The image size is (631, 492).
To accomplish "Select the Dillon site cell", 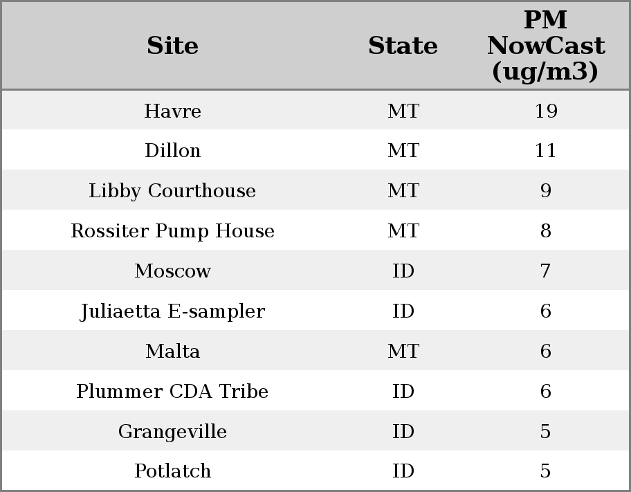I will pyautogui.click(x=172, y=151).
